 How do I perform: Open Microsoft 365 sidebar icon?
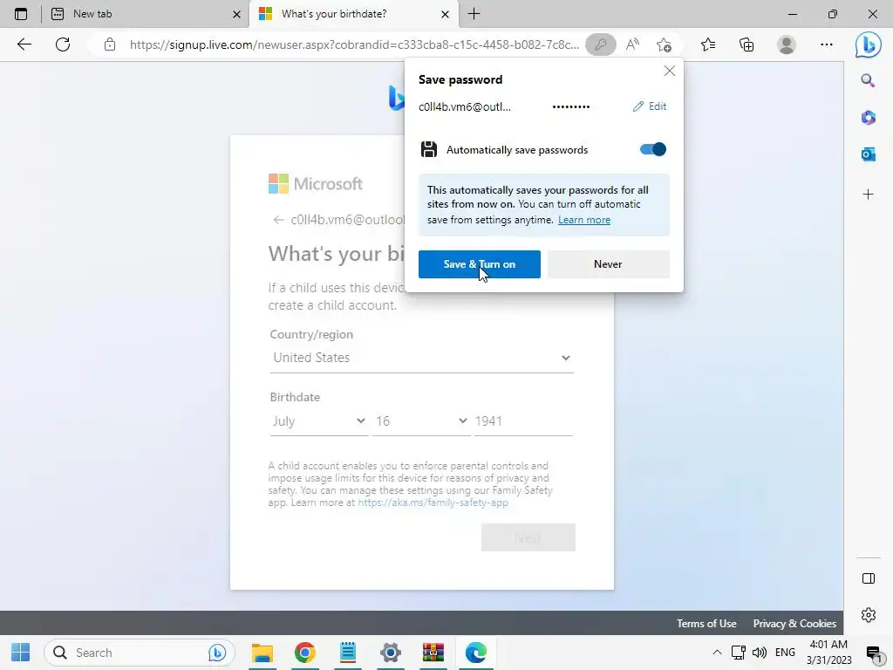pyautogui.click(x=868, y=118)
